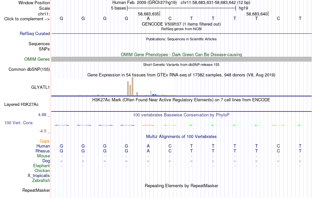This screenshot has height=198, width=312.
Task: Click the red PhyloP conservation mark
Action: tap(148, 125)
